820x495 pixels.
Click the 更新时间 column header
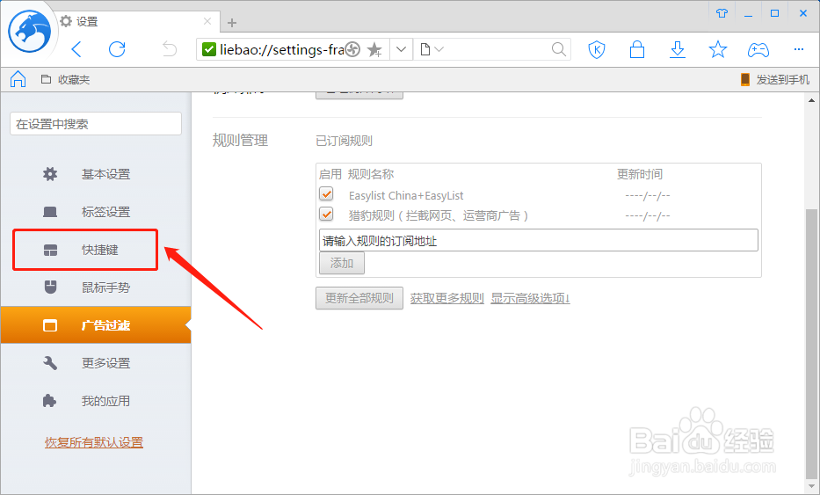coord(640,174)
